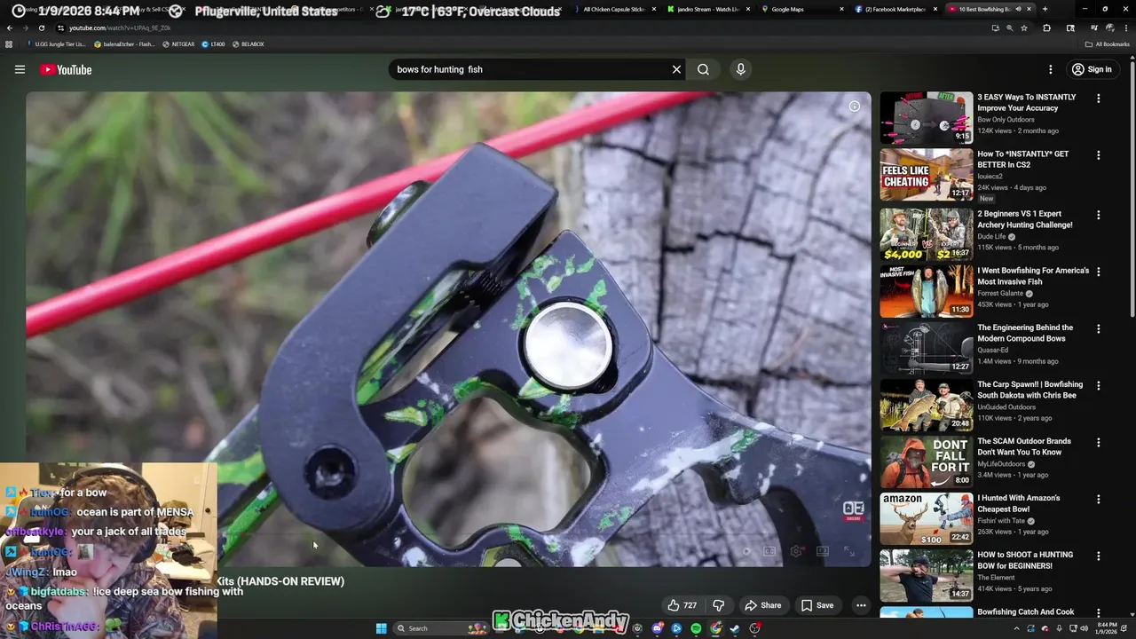Open Amazon $100 bow video thumbnail
Image resolution: width=1136 pixels, height=639 pixels.
pyautogui.click(x=927, y=519)
